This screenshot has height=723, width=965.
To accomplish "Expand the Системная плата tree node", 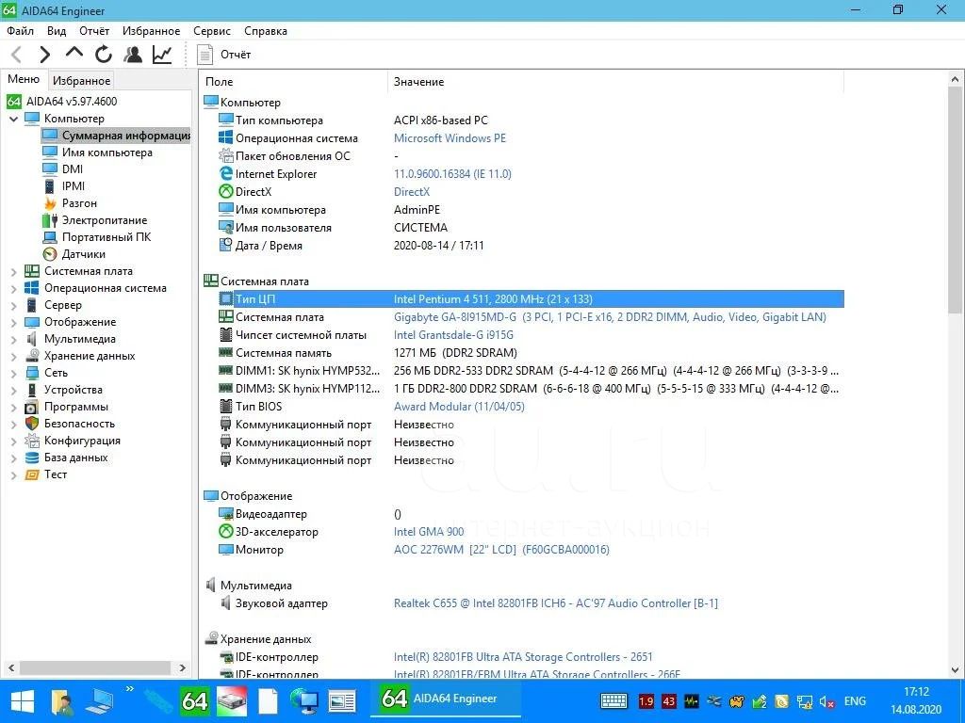I will 13,271.
